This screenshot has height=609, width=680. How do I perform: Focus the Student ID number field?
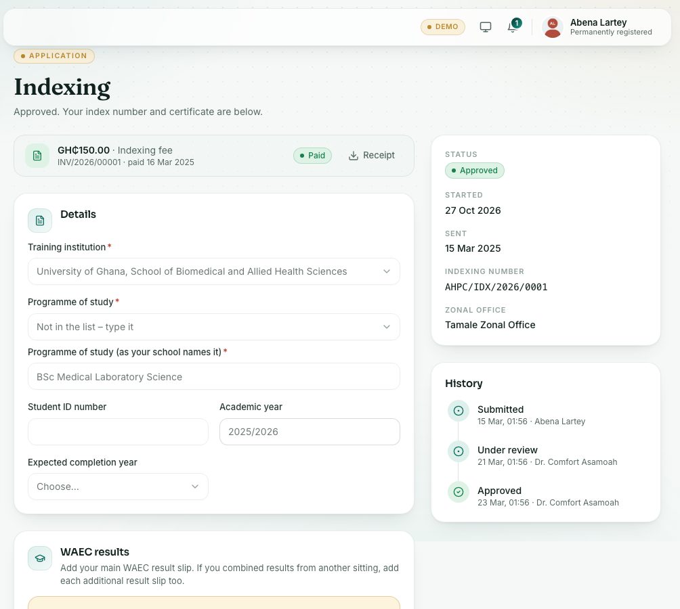[x=118, y=432]
